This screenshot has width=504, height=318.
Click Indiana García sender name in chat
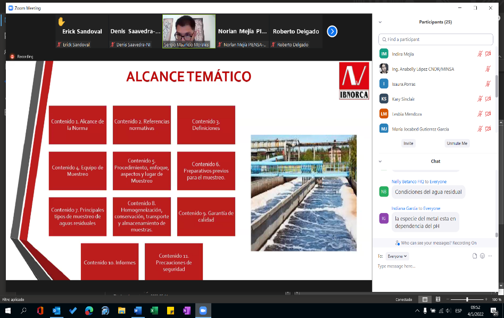404,208
